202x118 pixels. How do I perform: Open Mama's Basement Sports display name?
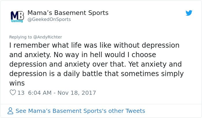coord(68,13)
